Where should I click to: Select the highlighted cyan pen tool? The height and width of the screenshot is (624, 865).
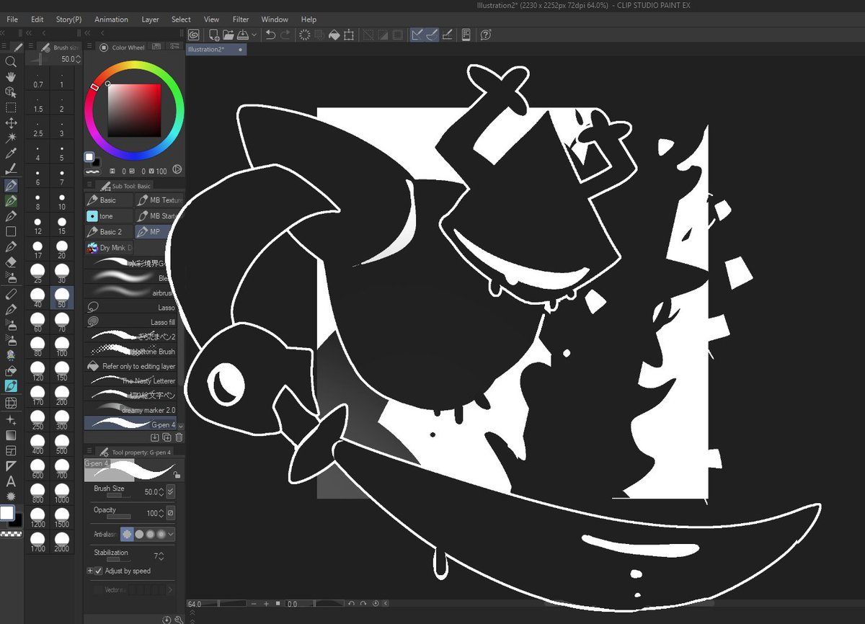point(11,387)
